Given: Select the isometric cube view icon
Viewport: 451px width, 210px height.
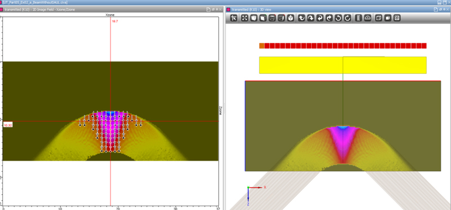Looking at the screenshot, I should point(291,18).
